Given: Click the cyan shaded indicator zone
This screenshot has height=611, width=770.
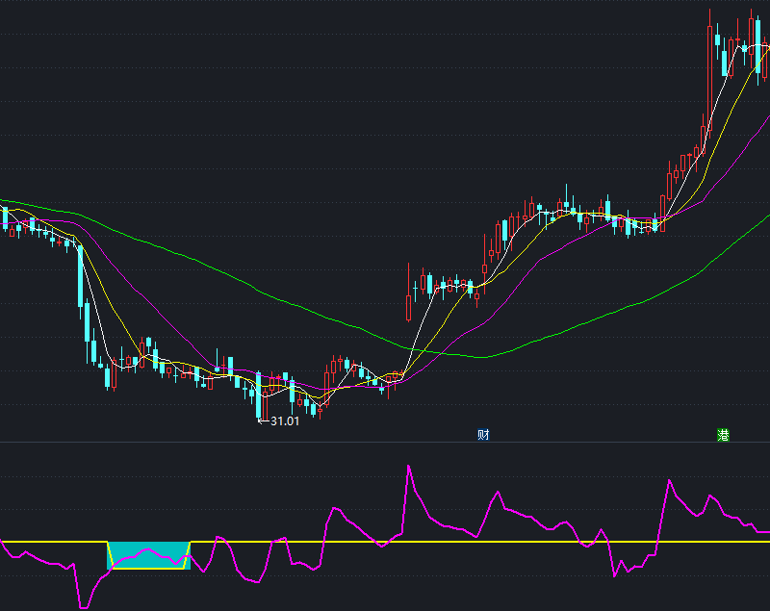Looking at the screenshot, I should [149, 555].
